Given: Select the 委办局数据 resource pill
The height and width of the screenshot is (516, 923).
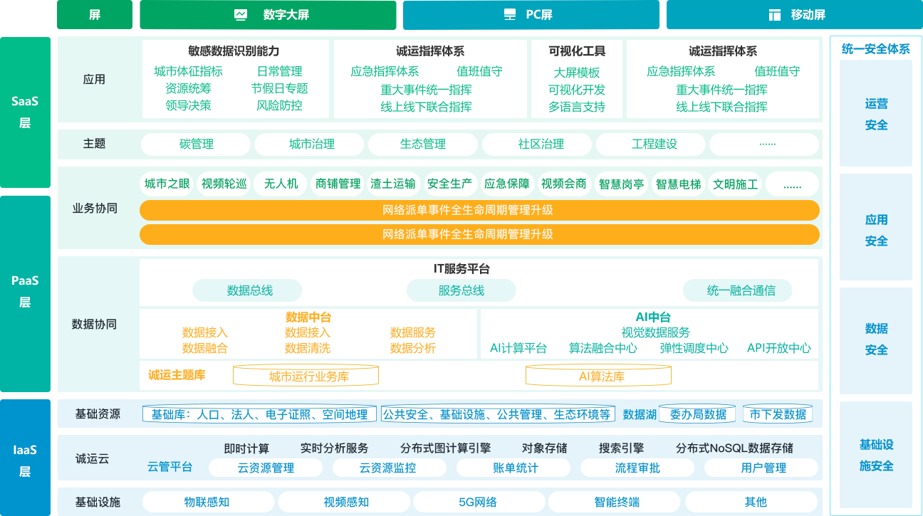Looking at the screenshot, I should 697,414.
